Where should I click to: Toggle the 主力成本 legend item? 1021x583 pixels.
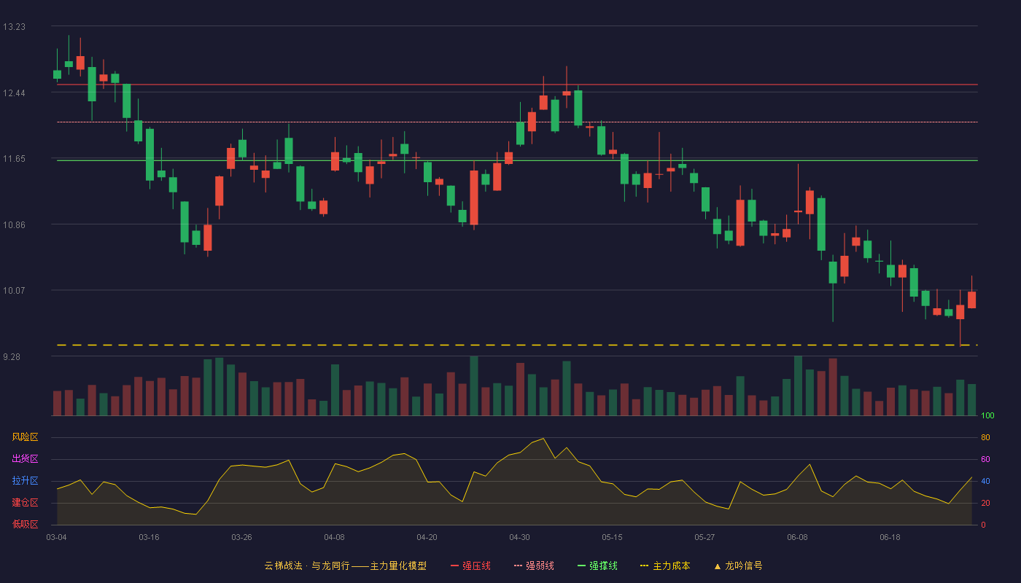tap(665, 566)
